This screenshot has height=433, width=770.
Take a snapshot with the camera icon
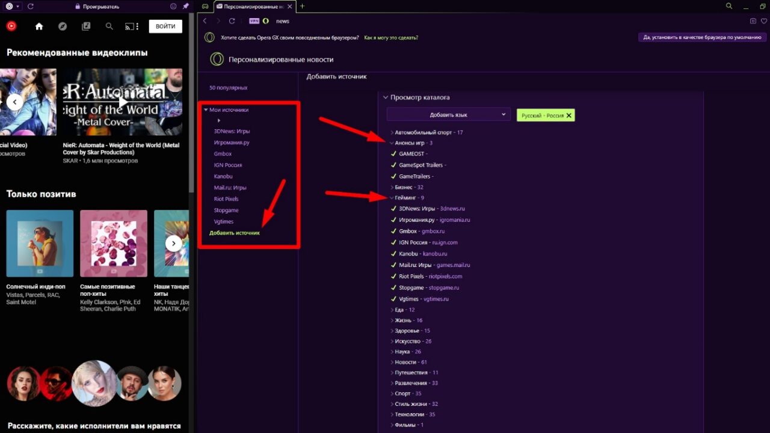point(753,21)
